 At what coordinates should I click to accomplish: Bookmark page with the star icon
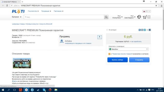(156, 6)
